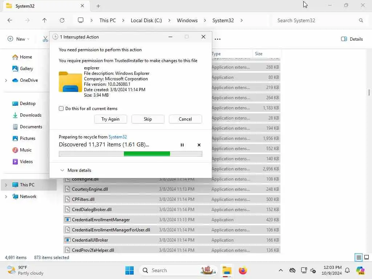Add a new File Explorer tab
This screenshot has width=372, height=279.
point(98,6)
